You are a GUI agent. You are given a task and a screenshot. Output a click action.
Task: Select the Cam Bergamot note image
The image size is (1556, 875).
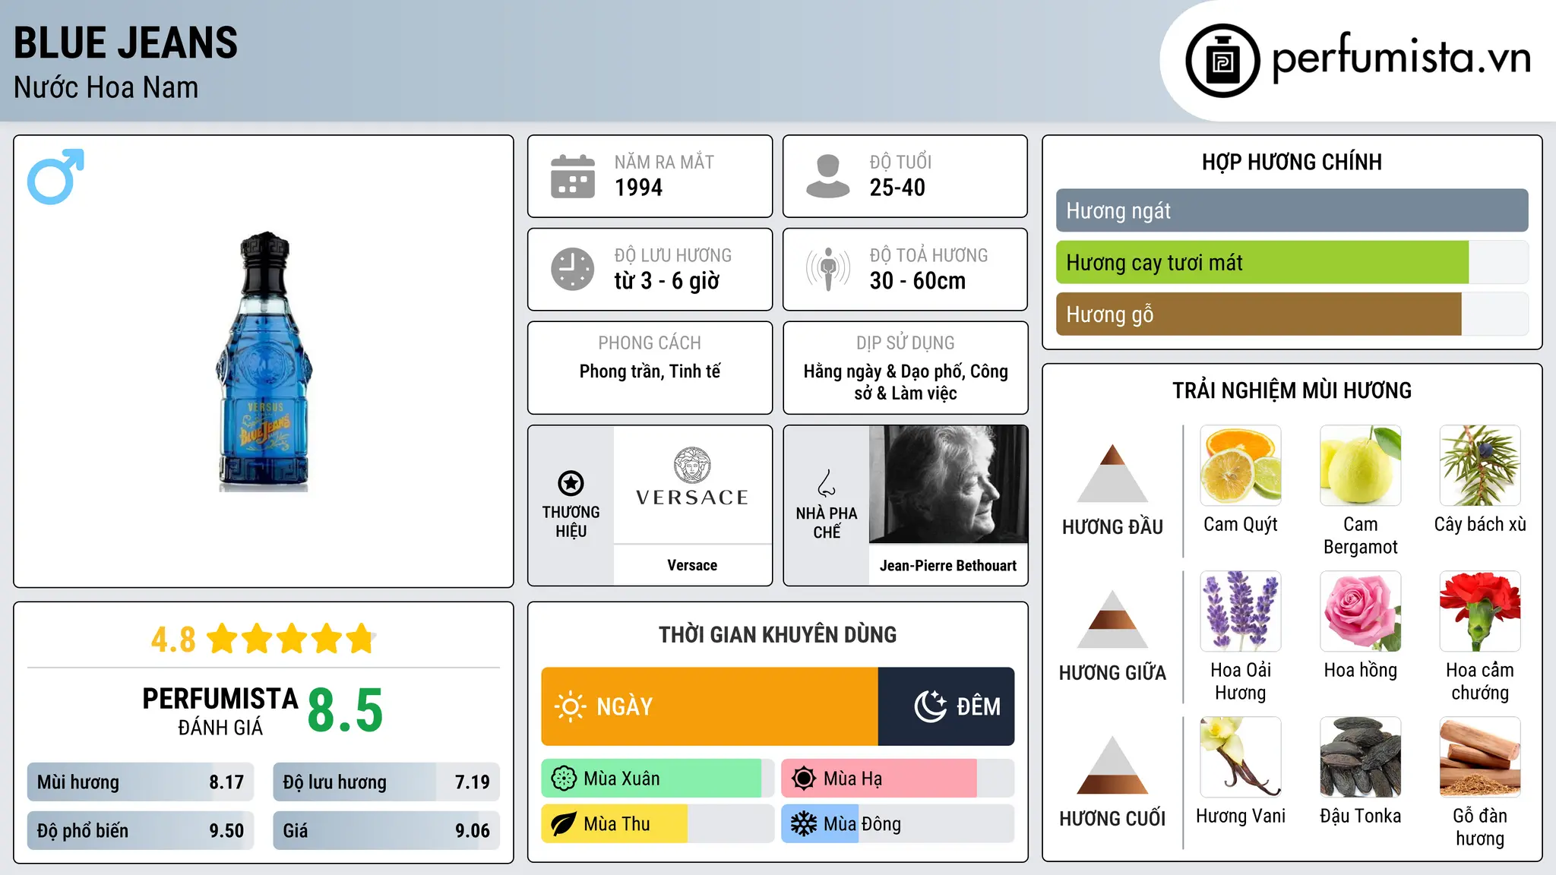1361,466
